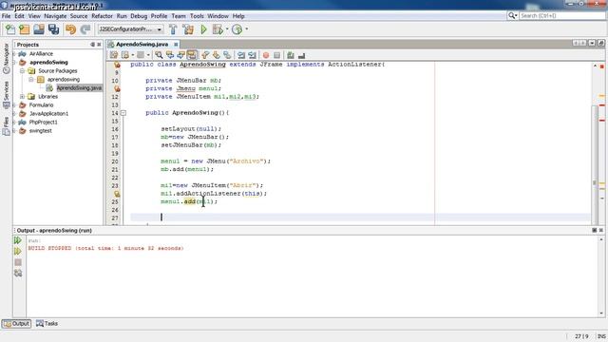This screenshot has height=342, width=608.
Task: Start macro recording red button
Action: tap(266, 55)
